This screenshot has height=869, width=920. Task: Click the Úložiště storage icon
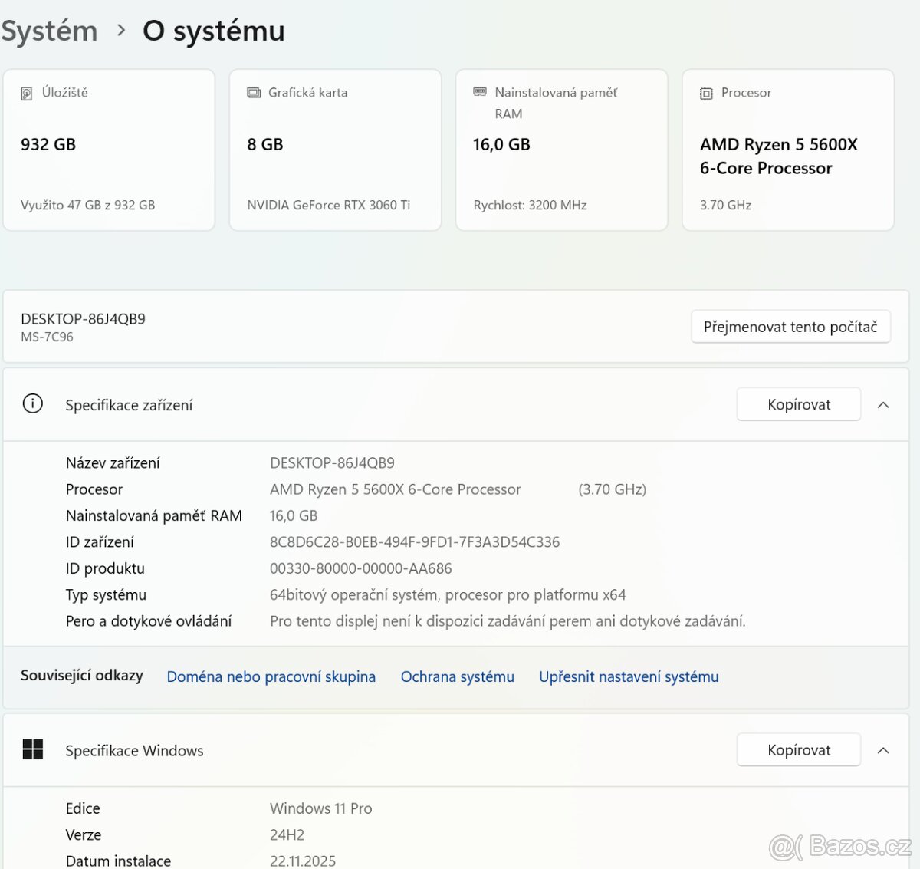[28, 92]
